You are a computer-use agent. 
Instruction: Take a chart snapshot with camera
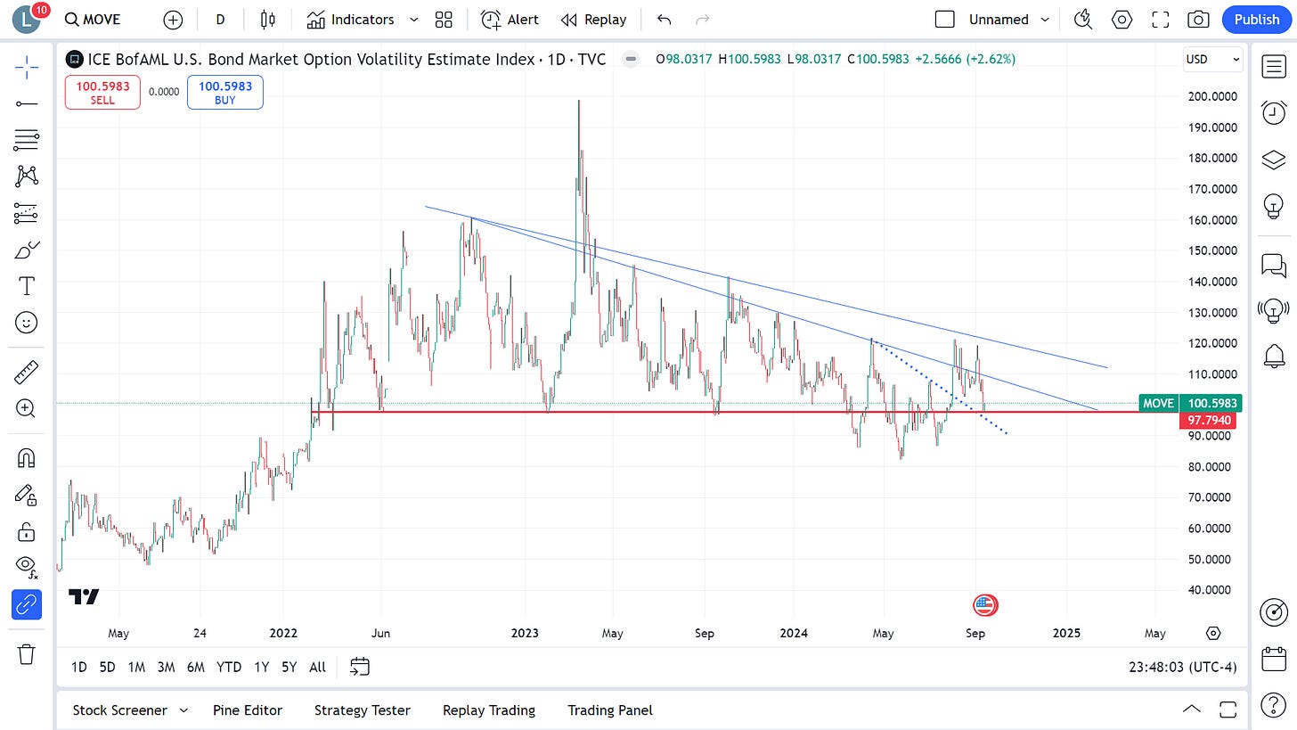click(x=1199, y=20)
